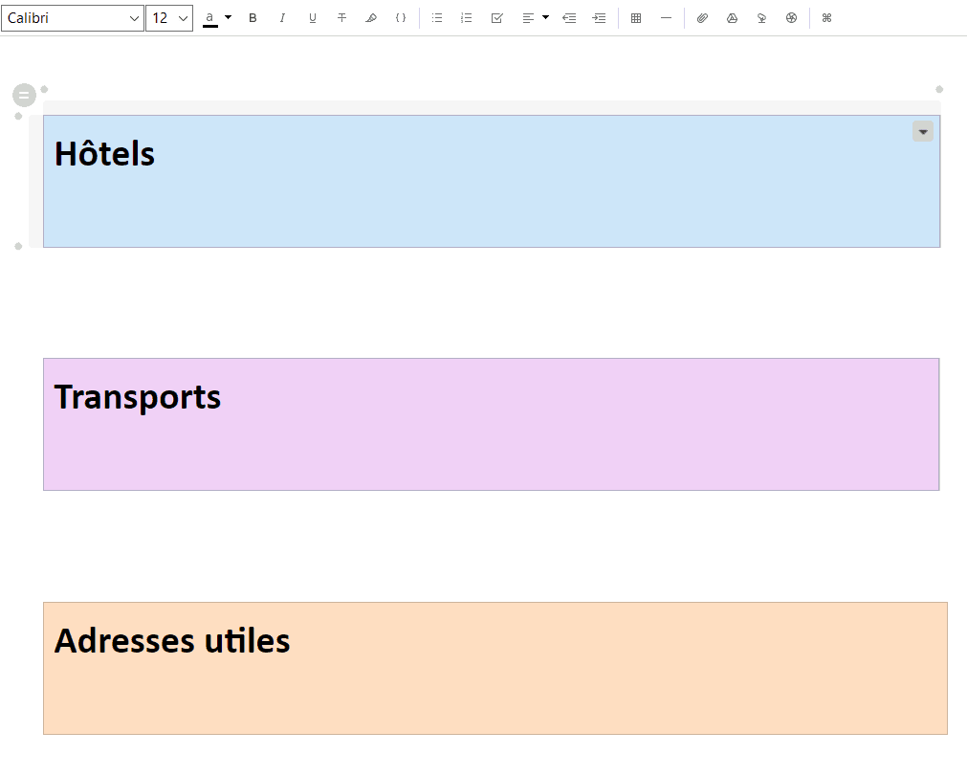Image resolution: width=967 pixels, height=776 pixels.
Task: Toggle the bulleted list
Action: point(437,17)
